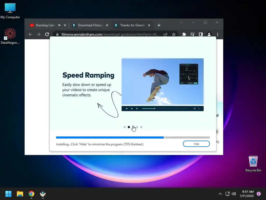Select DataWagon desktop shortcut
This screenshot has width=266, height=200.
10,36
